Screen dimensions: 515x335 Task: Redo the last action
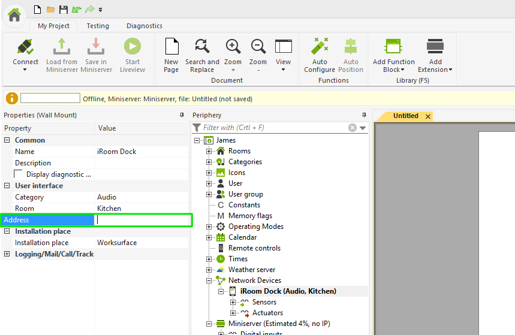(90, 10)
